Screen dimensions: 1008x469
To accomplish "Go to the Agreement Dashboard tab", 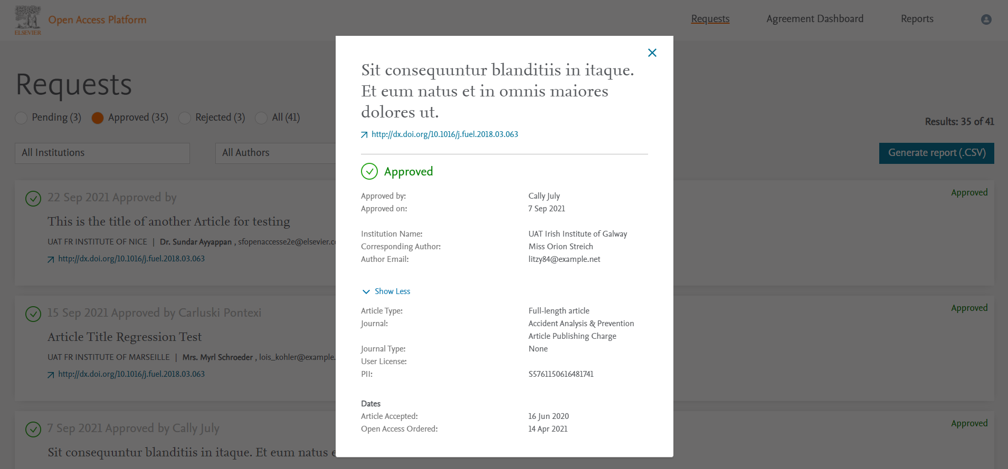I will point(814,19).
